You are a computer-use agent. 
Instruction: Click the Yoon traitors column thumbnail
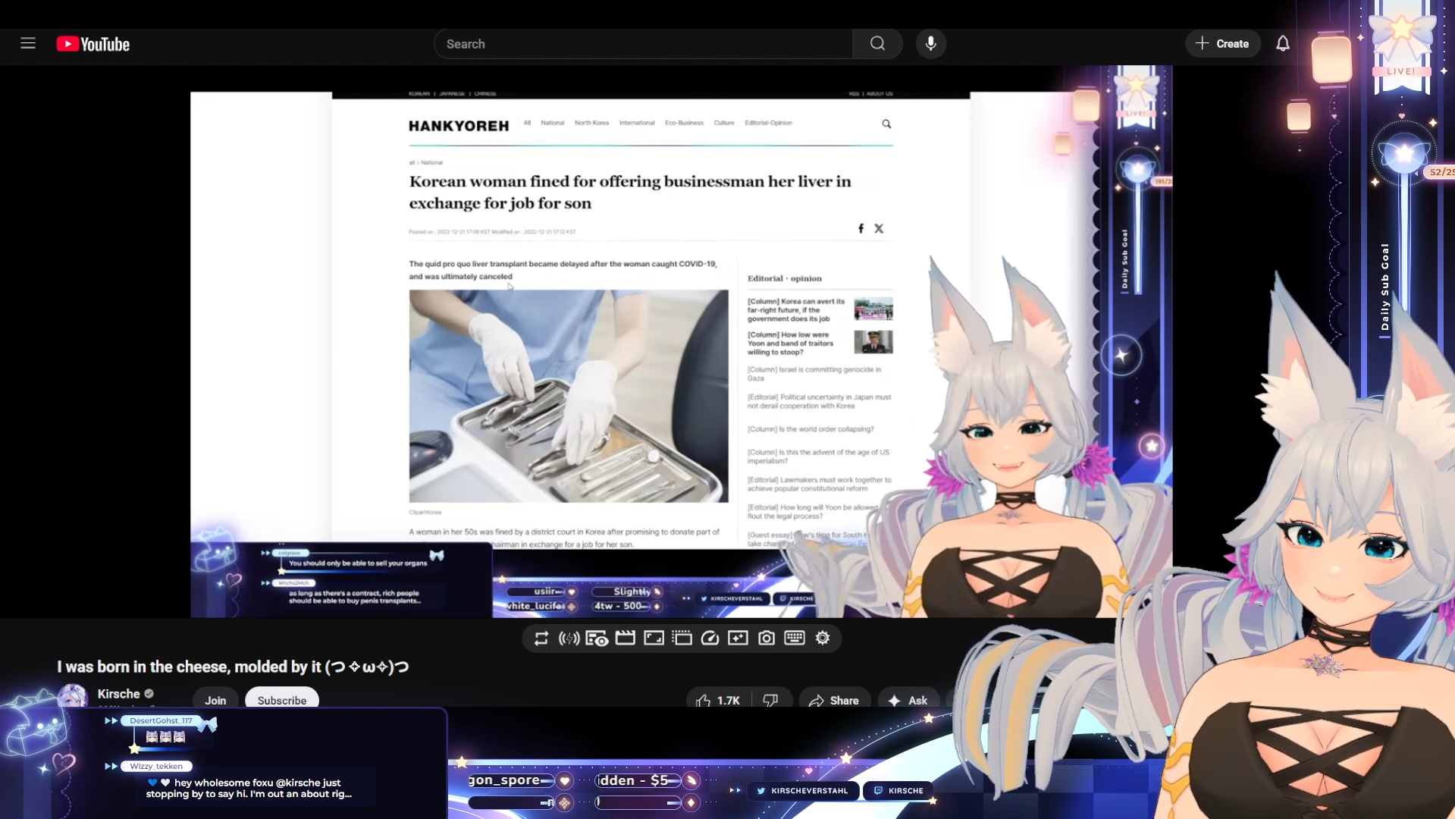873,342
